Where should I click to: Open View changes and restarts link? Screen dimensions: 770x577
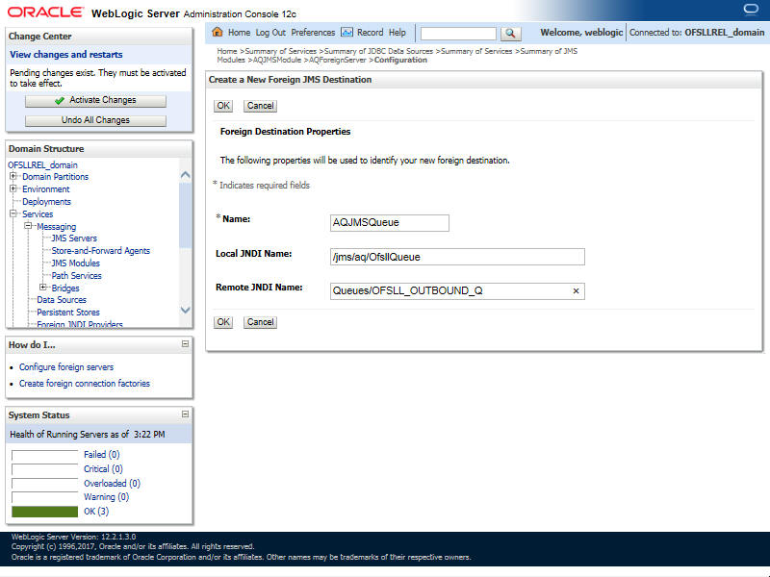pyautogui.click(x=66, y=55)
